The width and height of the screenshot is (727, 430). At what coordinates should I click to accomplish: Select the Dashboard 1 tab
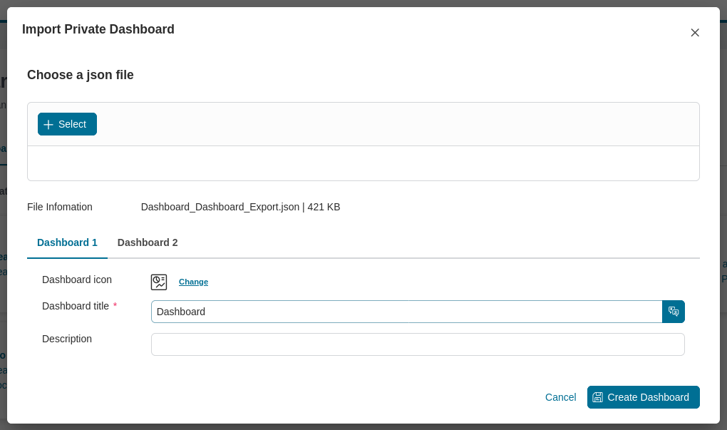point(67,242)
